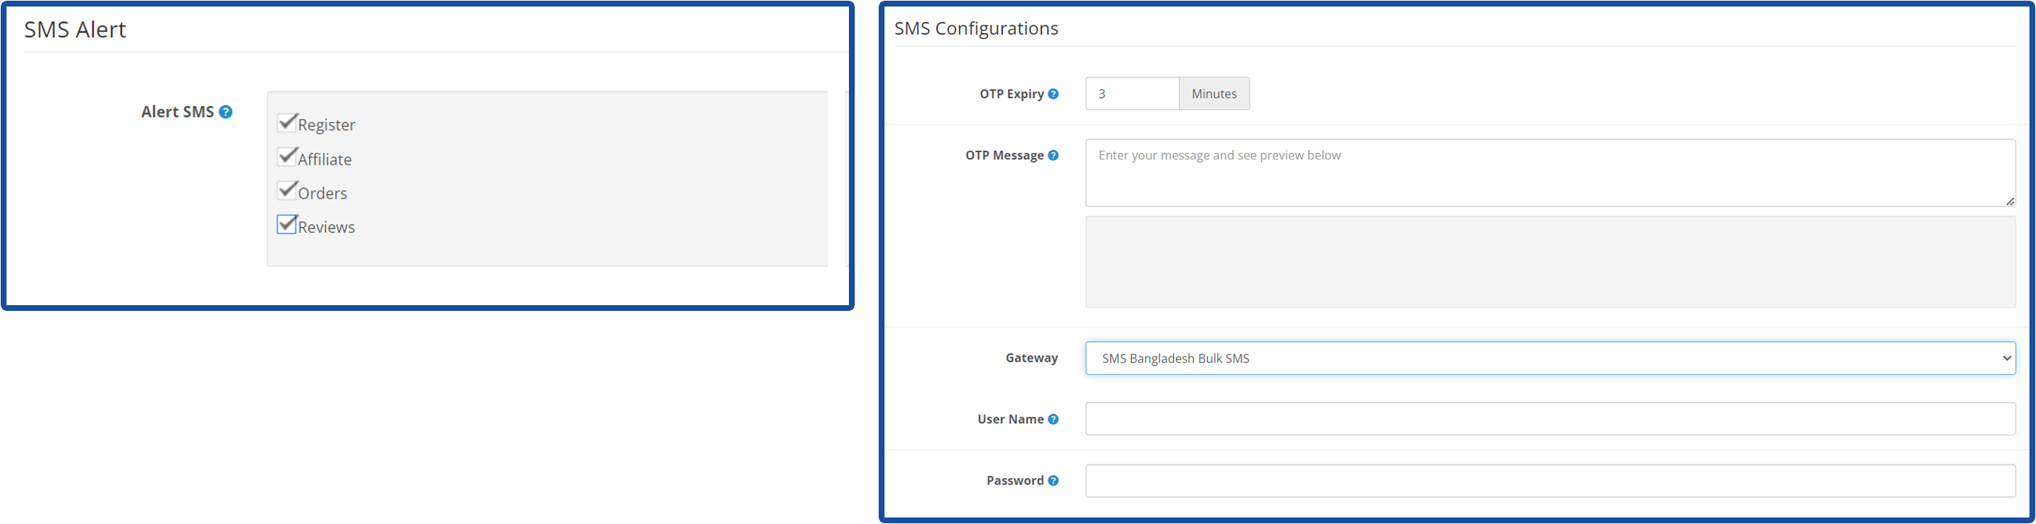Click the User Name input field
Screen dimensions: 2036x524
click(1550, 419)
